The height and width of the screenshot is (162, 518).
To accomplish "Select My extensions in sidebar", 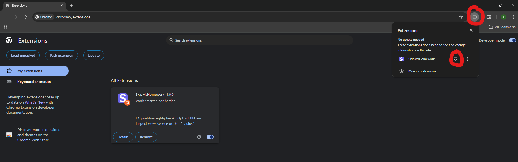I will 34,71.
